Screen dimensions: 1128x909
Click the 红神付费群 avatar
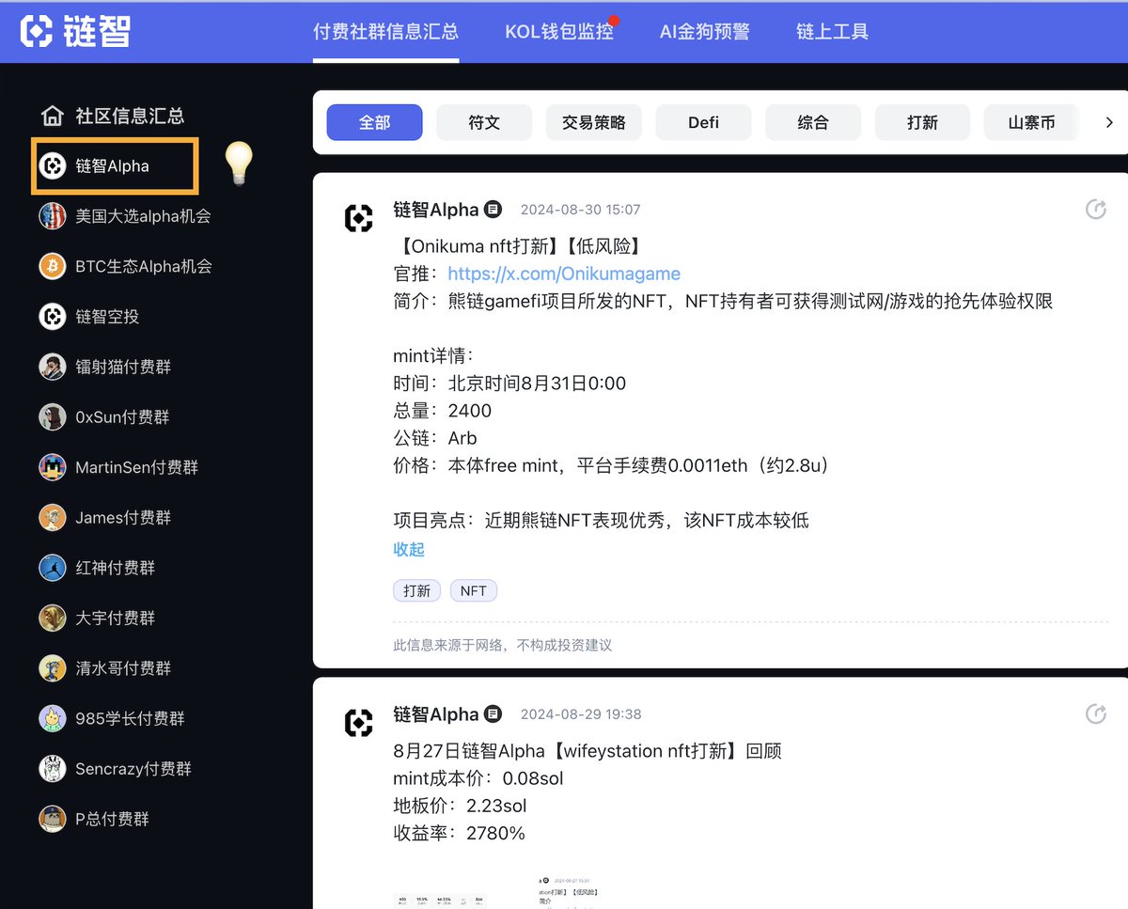tap(52, 568)
